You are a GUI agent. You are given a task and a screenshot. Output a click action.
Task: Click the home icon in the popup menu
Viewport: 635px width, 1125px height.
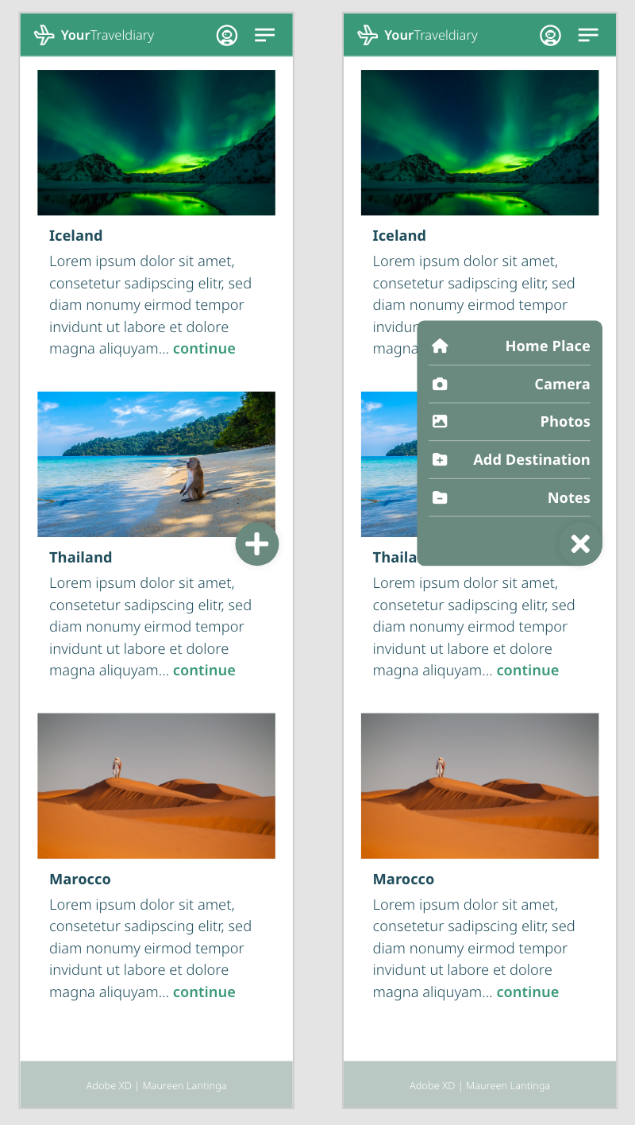(x=440, y=346)
